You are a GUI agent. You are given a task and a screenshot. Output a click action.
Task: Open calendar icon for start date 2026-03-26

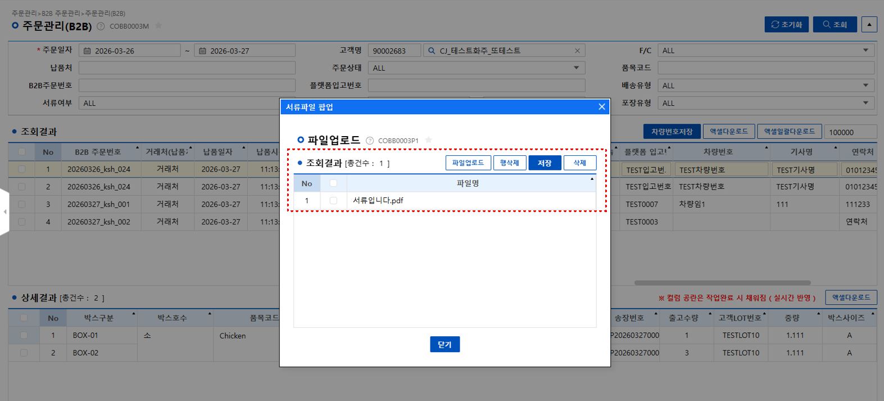[x=87, y=51]
